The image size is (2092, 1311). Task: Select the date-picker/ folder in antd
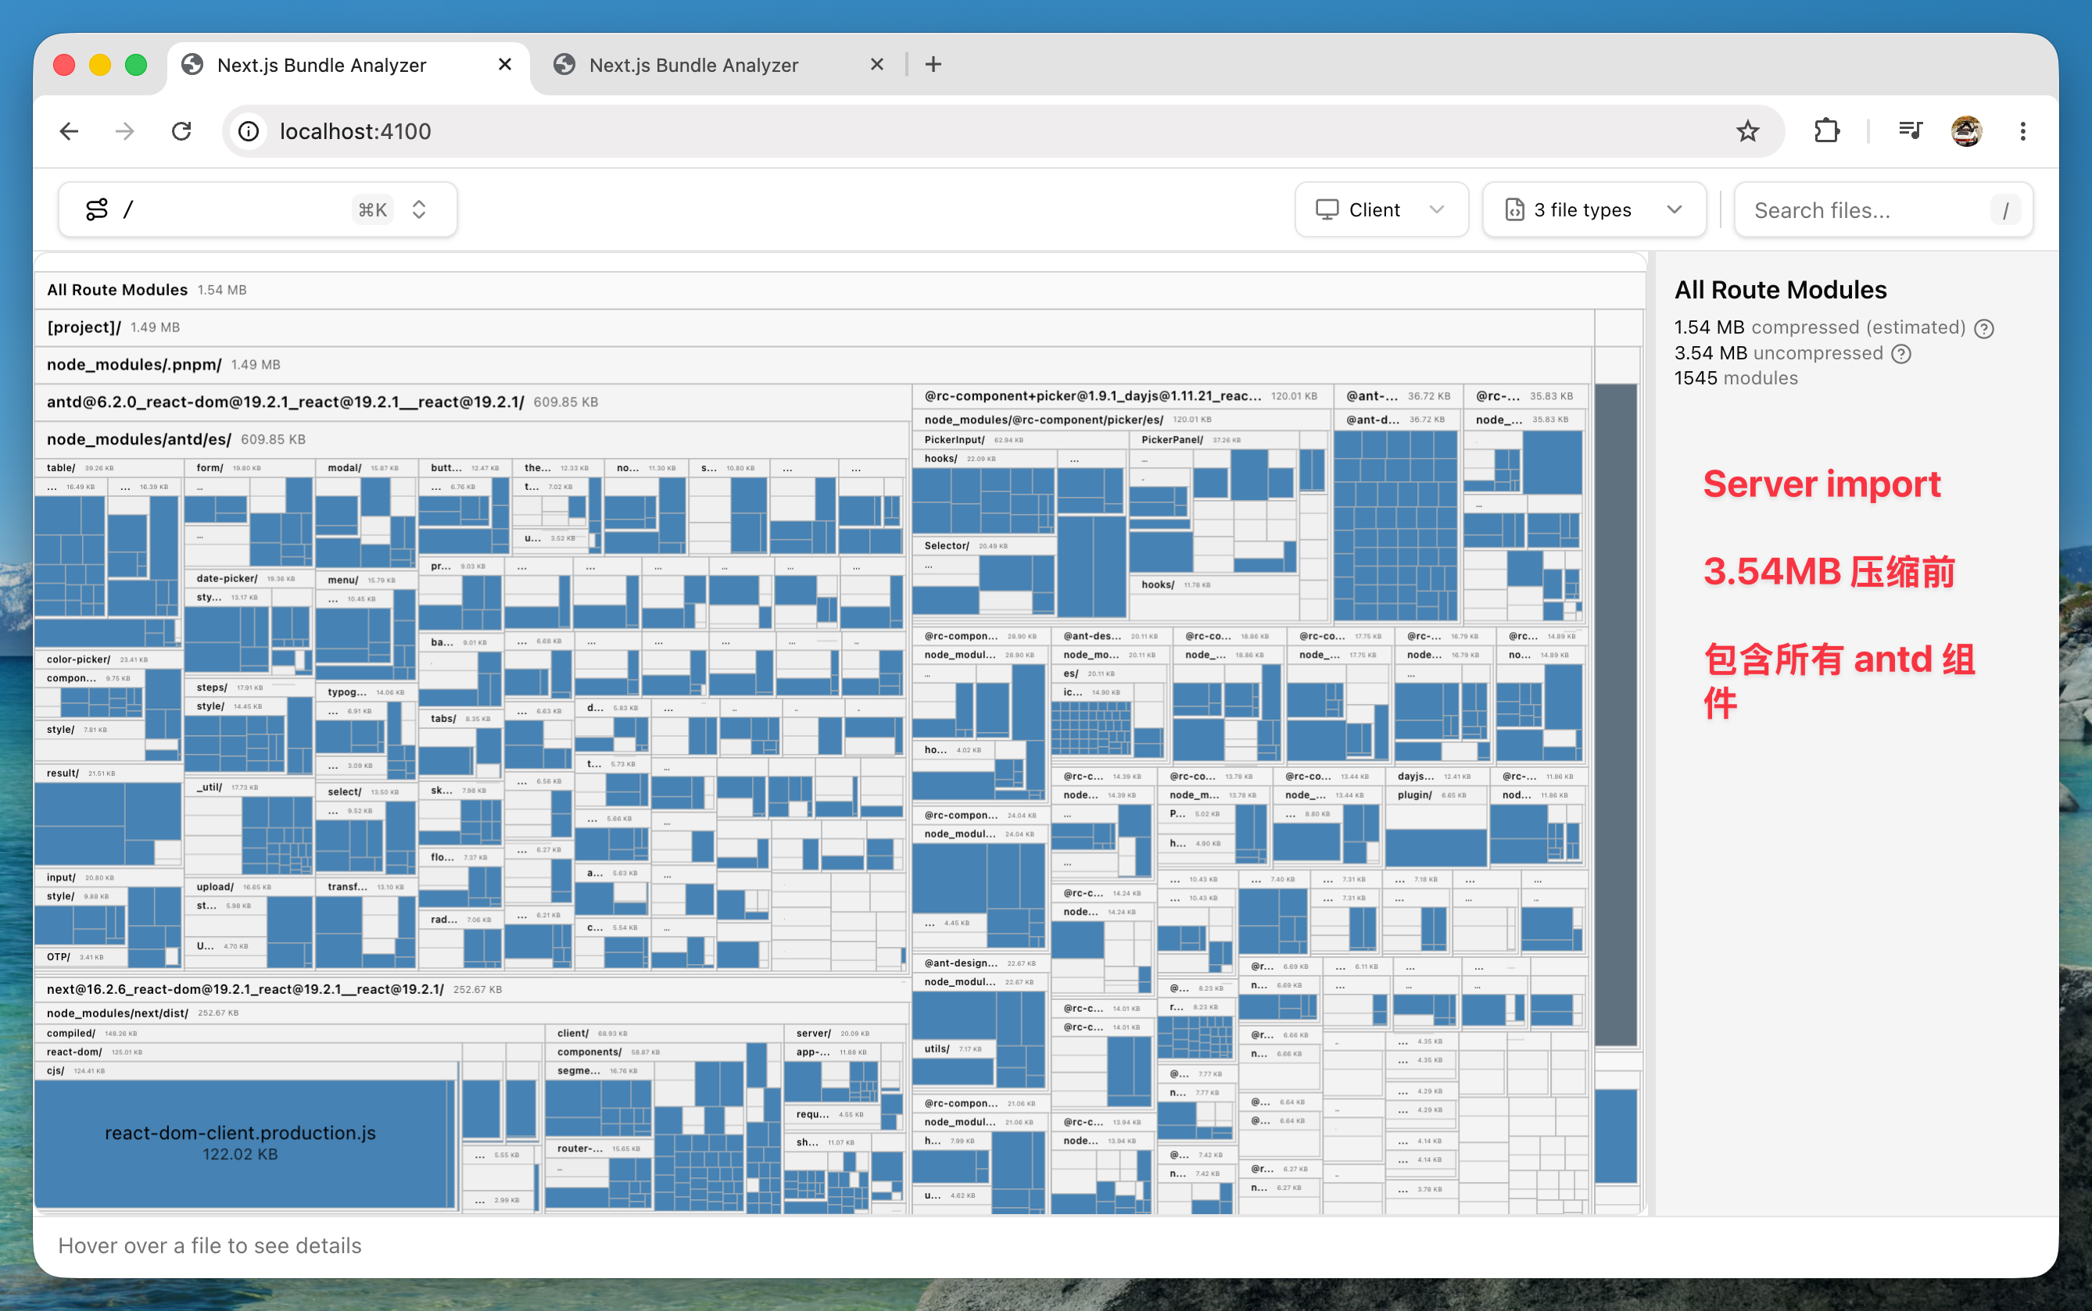coord(249,578)
